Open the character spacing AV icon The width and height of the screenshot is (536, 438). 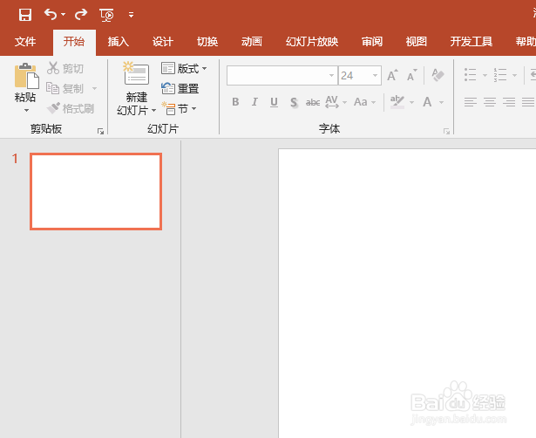[332, 102]
